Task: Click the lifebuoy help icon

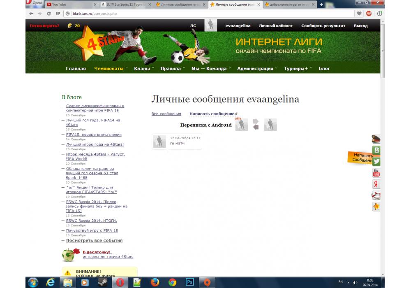Action: pyautogui.click(x=376, y=195)
